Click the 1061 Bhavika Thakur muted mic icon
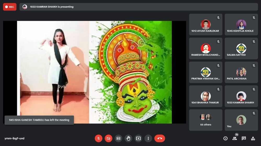The image size is (261, 146). pyautogui.click(x=218, y=90)
